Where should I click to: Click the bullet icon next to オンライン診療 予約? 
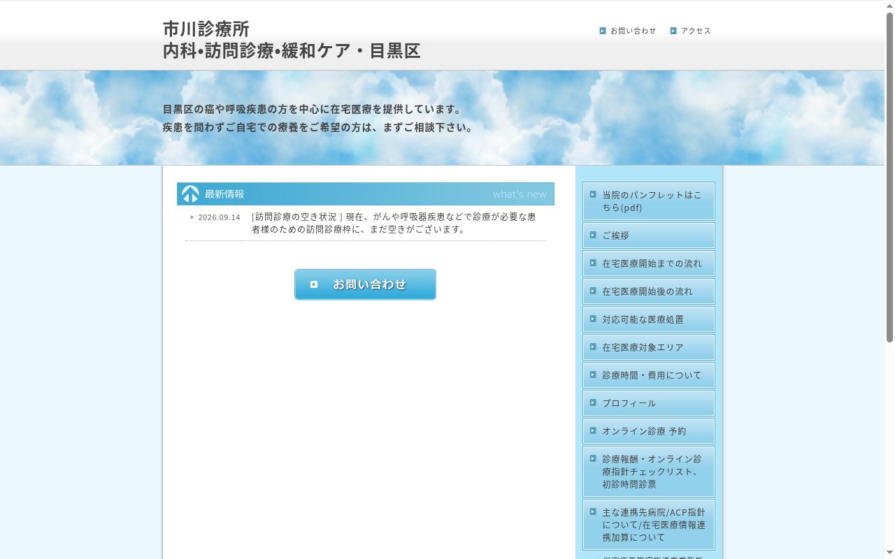(593, 430)
